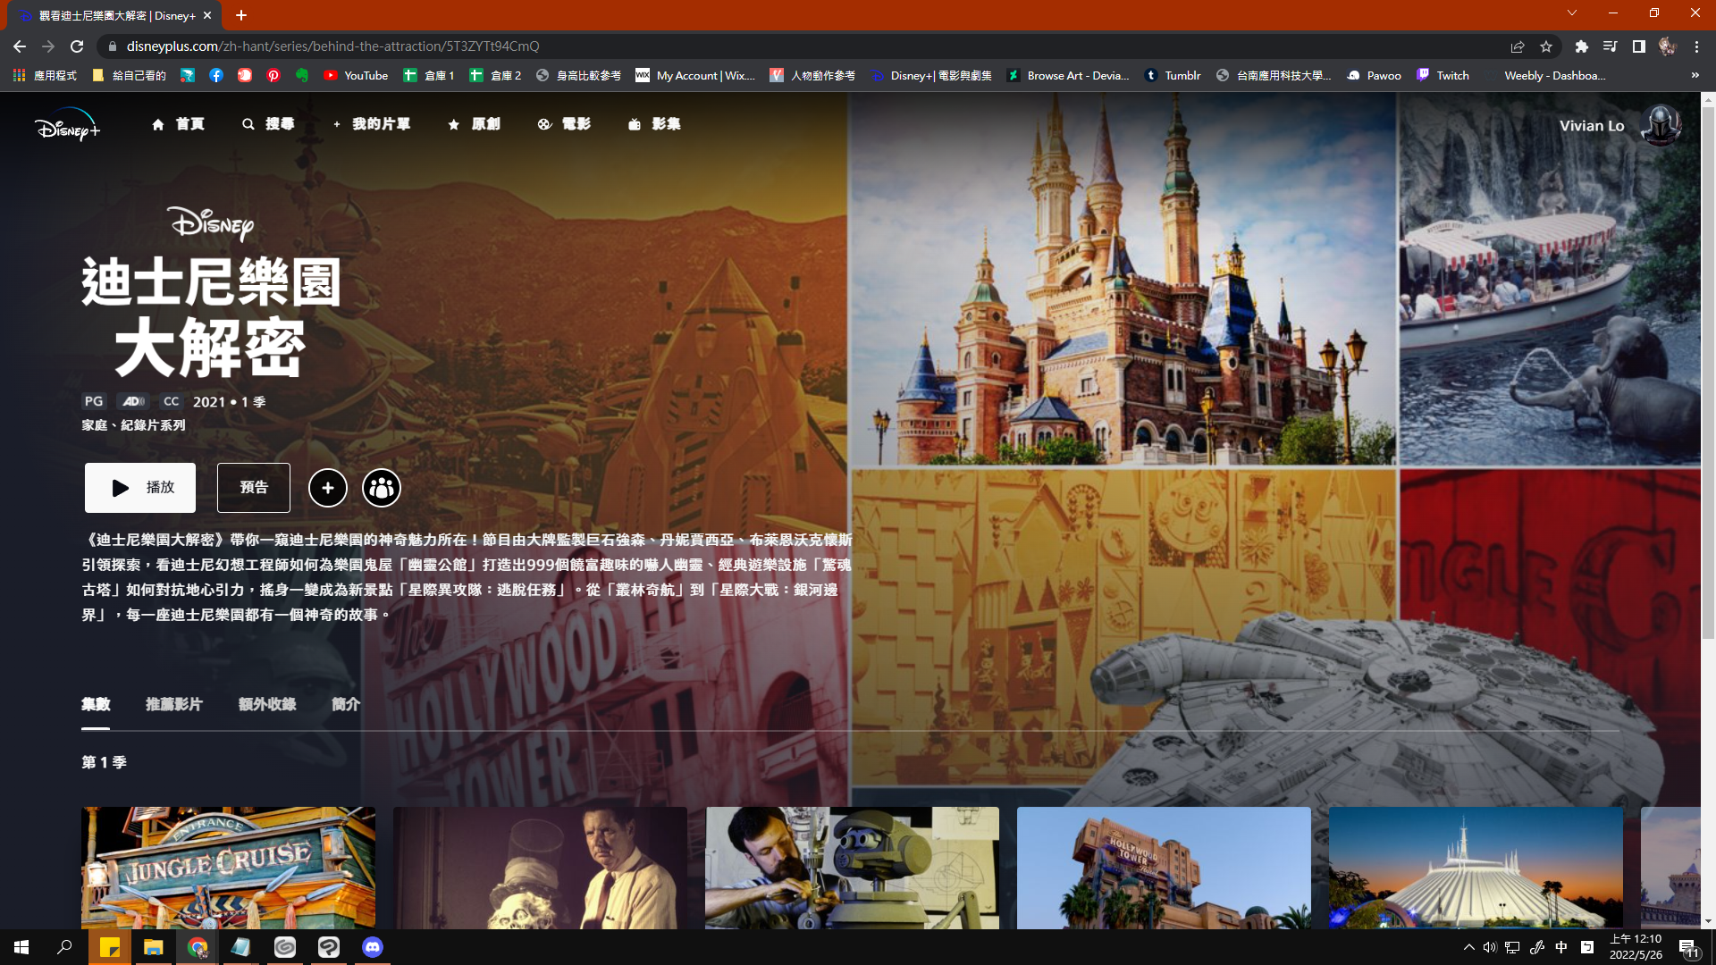
Task: Open the 首頁 home menu item
Action: click(178, 124)
